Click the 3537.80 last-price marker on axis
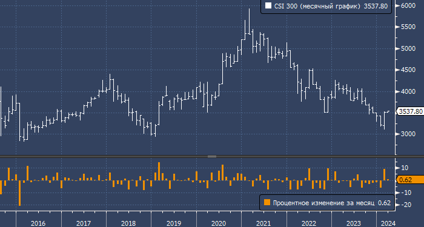 [x=411, y=111]
